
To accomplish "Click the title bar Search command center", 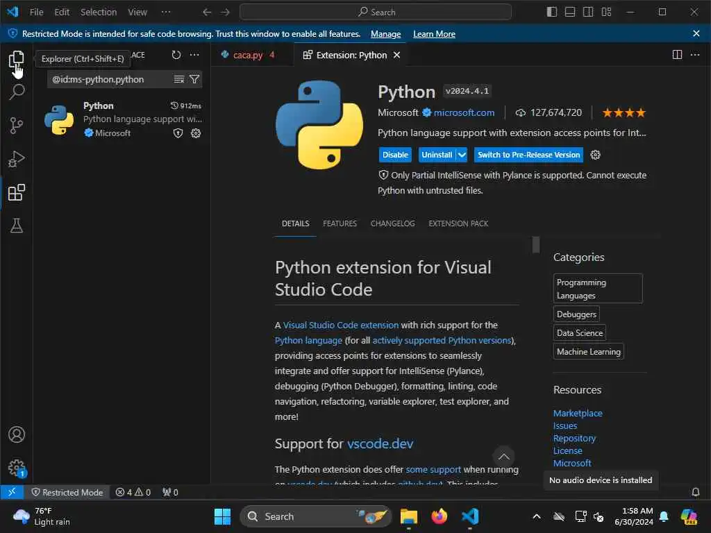I will click(x=376, y=12).
